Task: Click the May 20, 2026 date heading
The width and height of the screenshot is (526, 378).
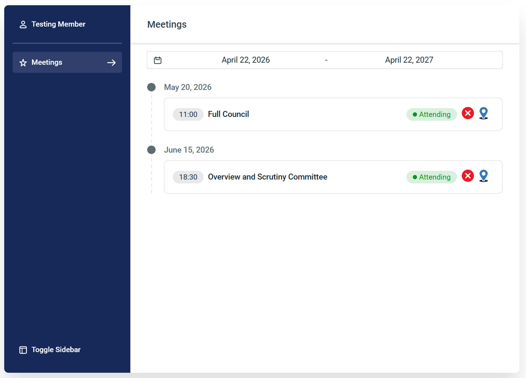Action: 188,87
